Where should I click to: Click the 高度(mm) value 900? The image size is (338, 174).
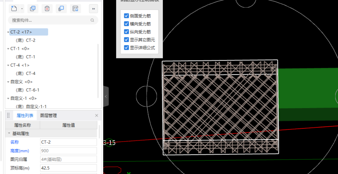[68, 151]
